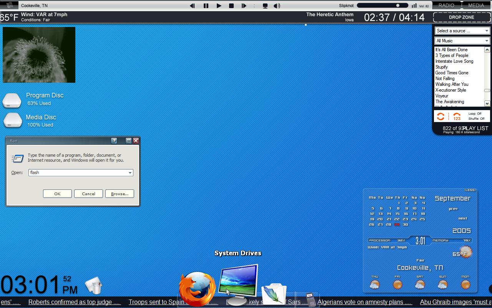Select 'Walking After You' track
Image resolution: width=492 pixels, height=308 pixels.
tap(452, 84)
